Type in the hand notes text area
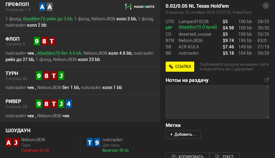Viewport: 275px width, 158px height. coord(217,101)
